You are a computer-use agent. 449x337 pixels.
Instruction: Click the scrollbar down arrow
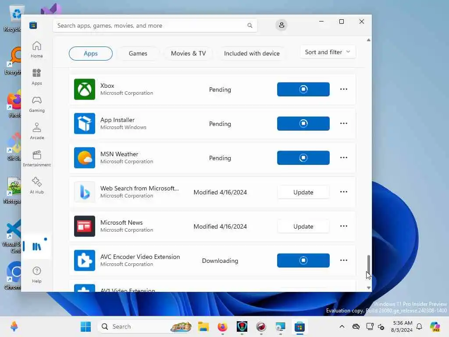(x=368, y=288)
